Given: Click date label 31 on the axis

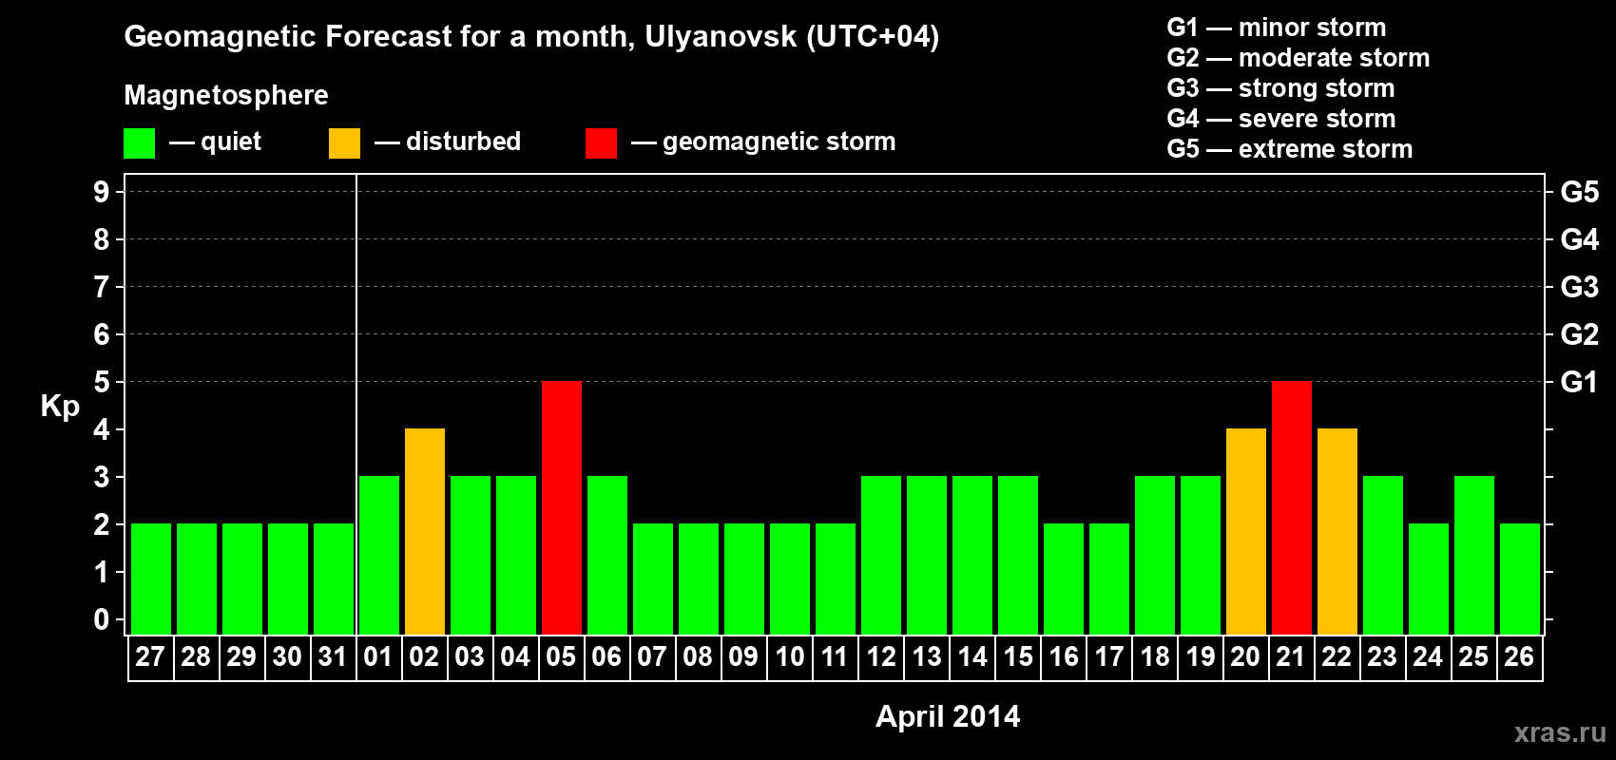Looking at the screenshot, I should [x=333, y=657].
